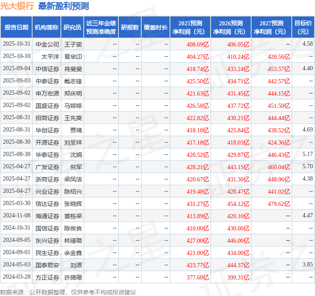
Task: Click analyst name 倪军
Action: (x=76, y=167)
